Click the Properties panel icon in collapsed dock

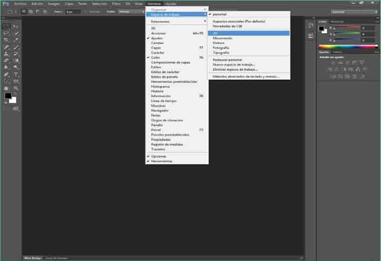[x=311, y=35]
